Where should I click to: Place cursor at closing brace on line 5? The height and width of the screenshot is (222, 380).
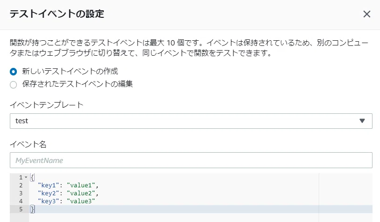click(x=32, y=209)
